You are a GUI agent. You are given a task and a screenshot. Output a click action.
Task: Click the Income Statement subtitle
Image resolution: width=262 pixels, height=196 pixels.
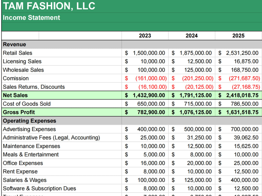tap(31, 18)
